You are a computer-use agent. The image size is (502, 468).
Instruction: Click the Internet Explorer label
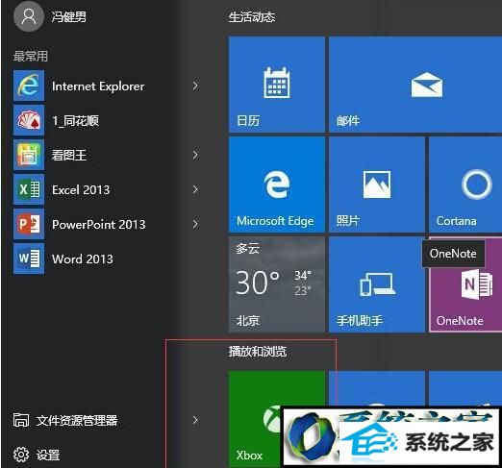click(x=98, y=86)
